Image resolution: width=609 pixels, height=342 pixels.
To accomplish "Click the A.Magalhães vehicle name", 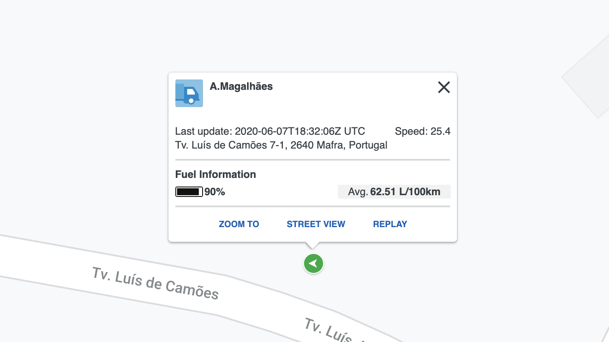I will (x=241, y=86).
